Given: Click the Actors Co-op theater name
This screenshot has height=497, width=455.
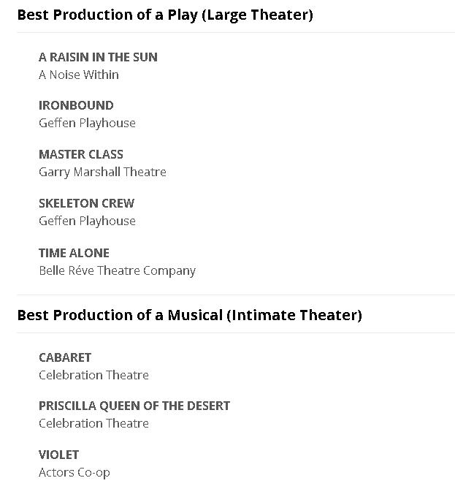Looking at the screenshot, I should [x=74, y=472].
